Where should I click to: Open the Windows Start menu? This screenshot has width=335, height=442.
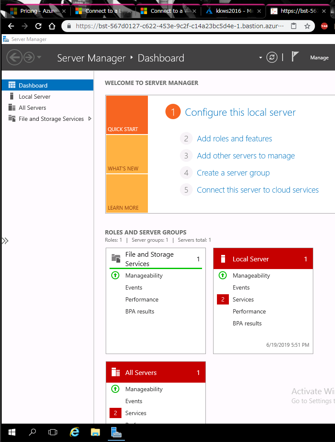[12, 432]
